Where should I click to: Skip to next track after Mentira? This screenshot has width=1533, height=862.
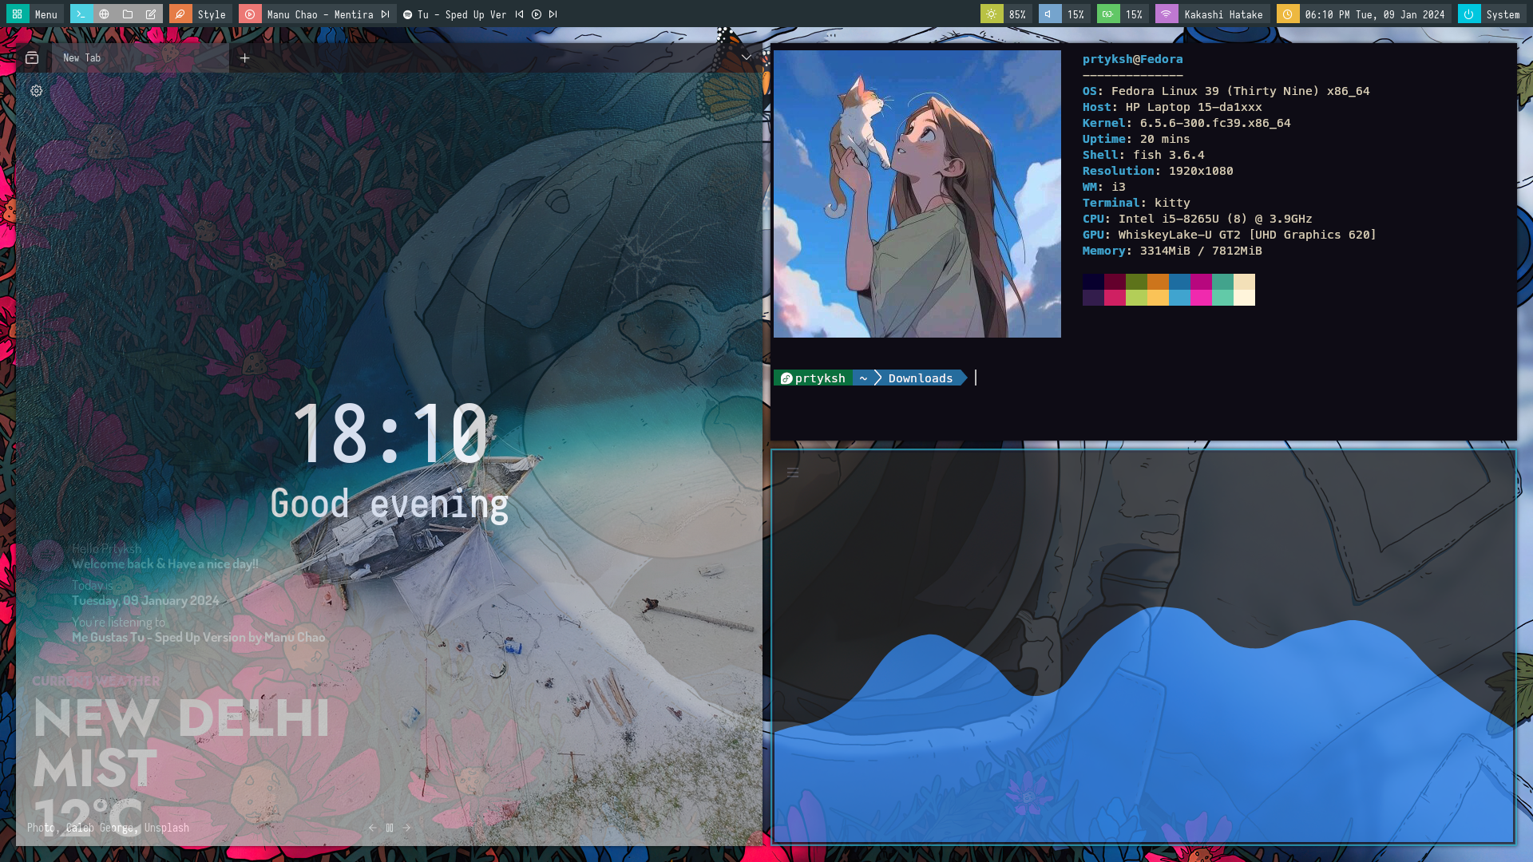point(386,14)
